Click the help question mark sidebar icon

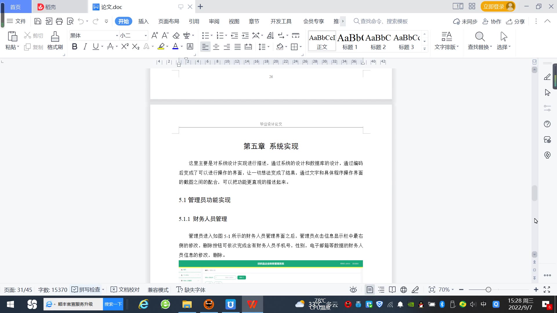point(547,124)
